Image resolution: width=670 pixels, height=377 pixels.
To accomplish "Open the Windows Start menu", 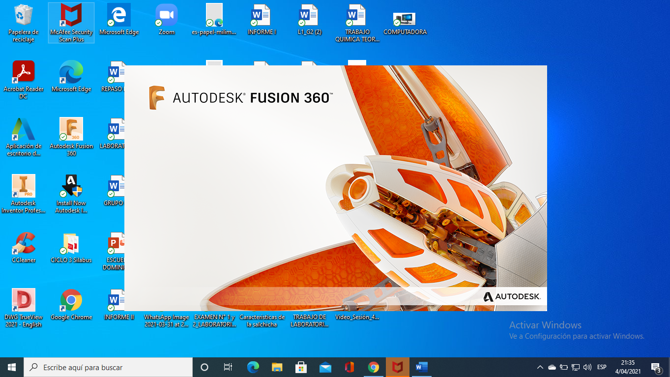I will point(12,367).
